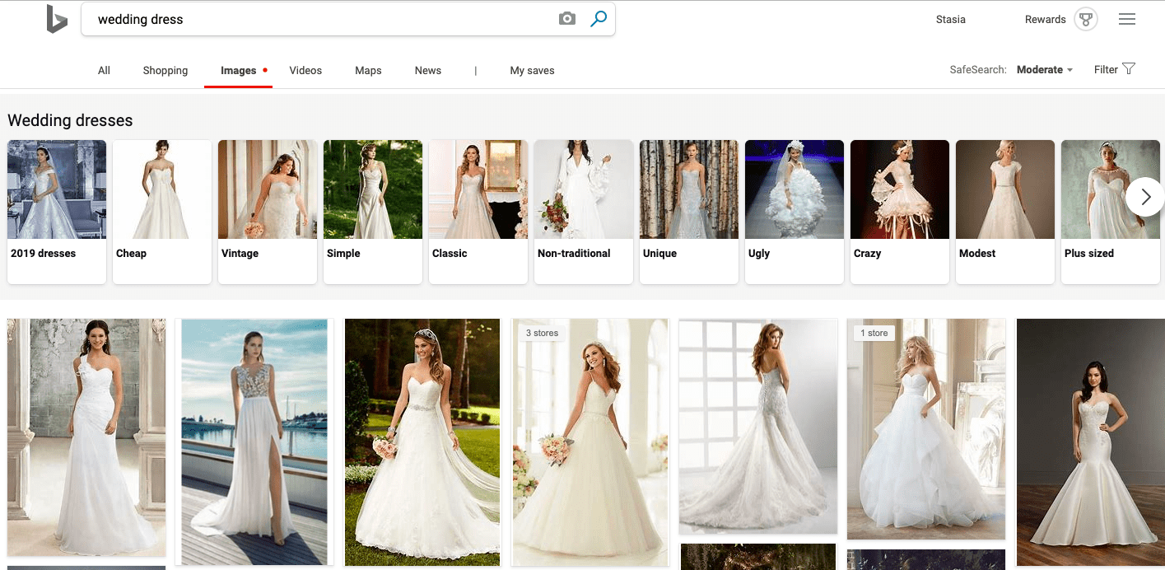
Task: Select the Plus sized suggestion card
Action: 1111,212
